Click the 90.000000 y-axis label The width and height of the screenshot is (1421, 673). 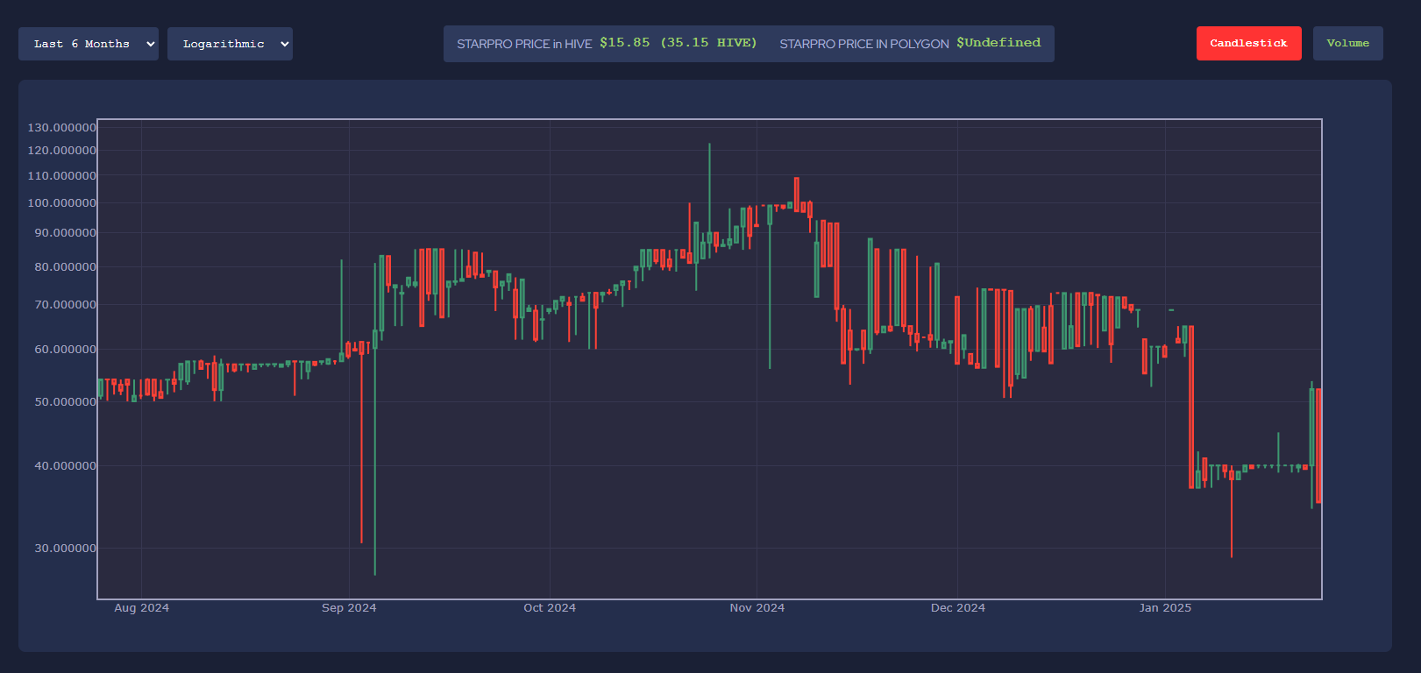(66, 233)
